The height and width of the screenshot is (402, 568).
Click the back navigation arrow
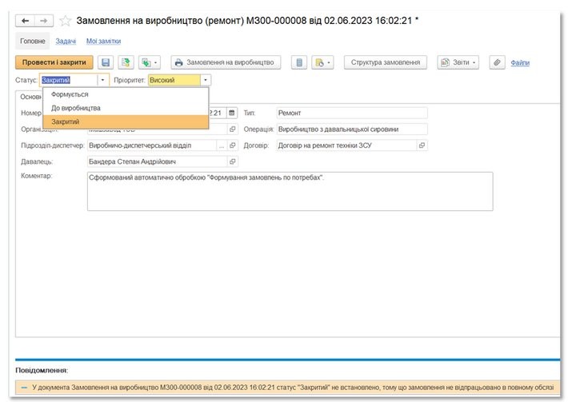(x=26, y=20)
